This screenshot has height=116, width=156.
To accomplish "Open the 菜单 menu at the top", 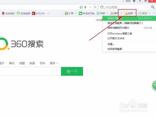I will [x=128, y=1].
